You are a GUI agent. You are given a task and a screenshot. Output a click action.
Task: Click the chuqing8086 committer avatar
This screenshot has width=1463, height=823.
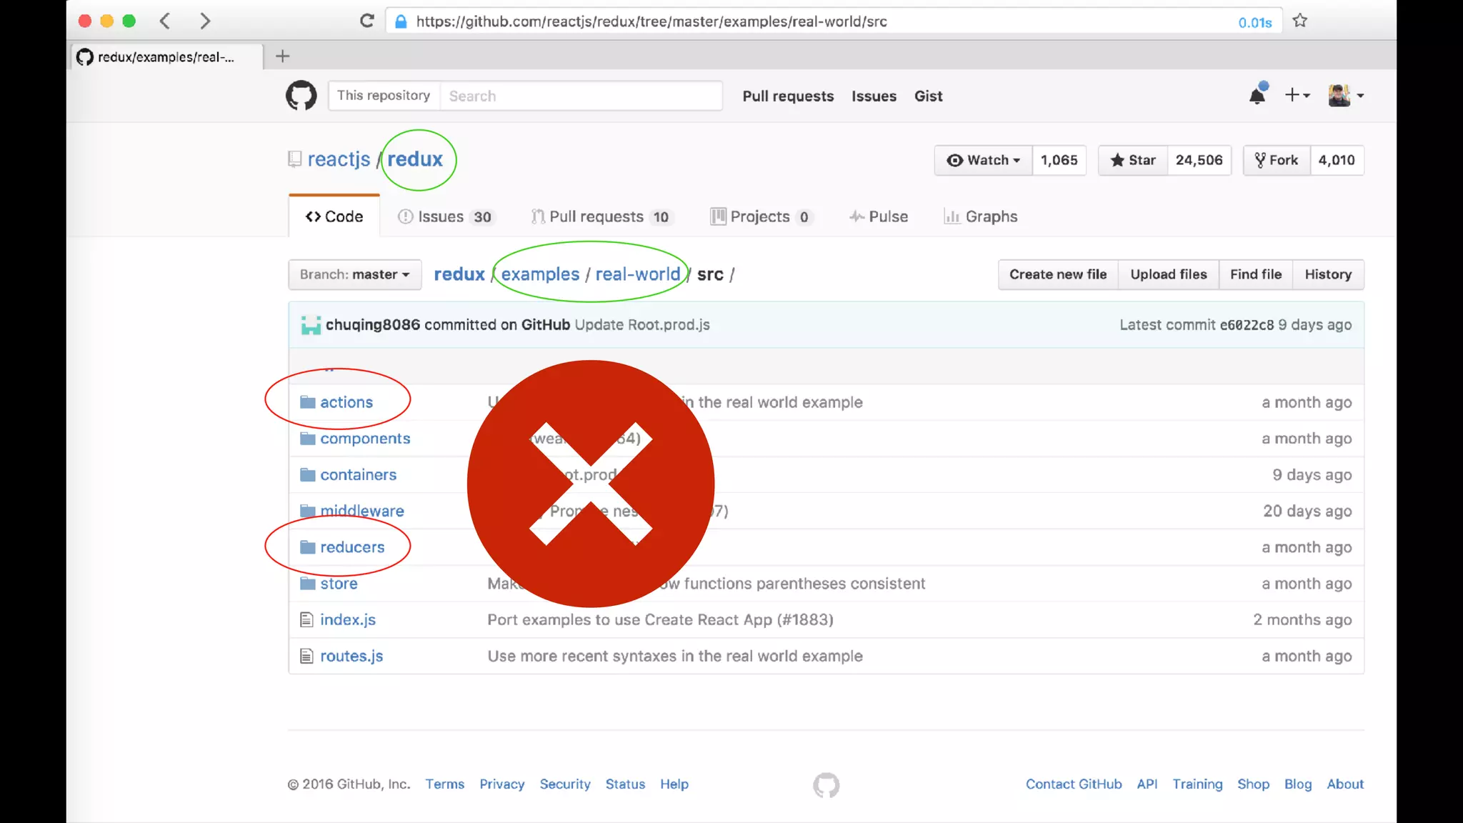click(311, 325)
